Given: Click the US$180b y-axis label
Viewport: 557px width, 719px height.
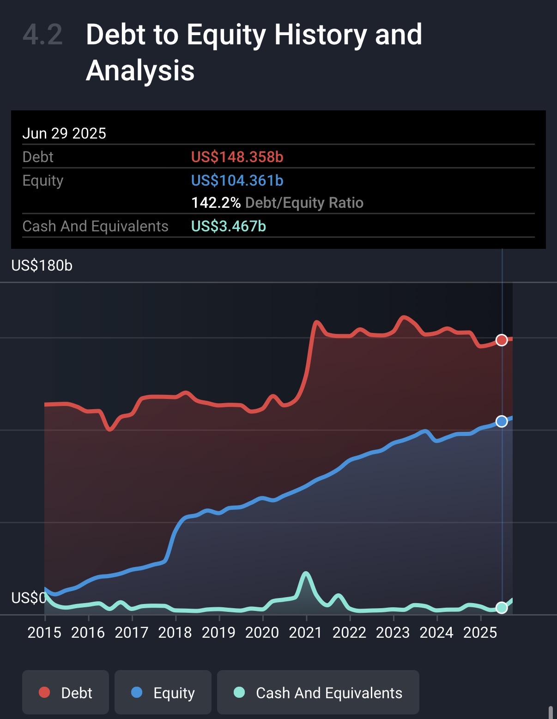Looking at the screenshot, I should pos(42,266).
